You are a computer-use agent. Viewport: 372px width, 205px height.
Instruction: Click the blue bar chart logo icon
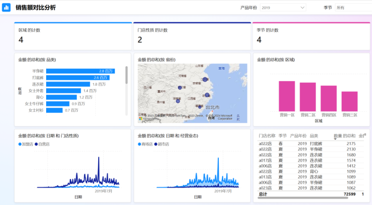click(6, 7)
